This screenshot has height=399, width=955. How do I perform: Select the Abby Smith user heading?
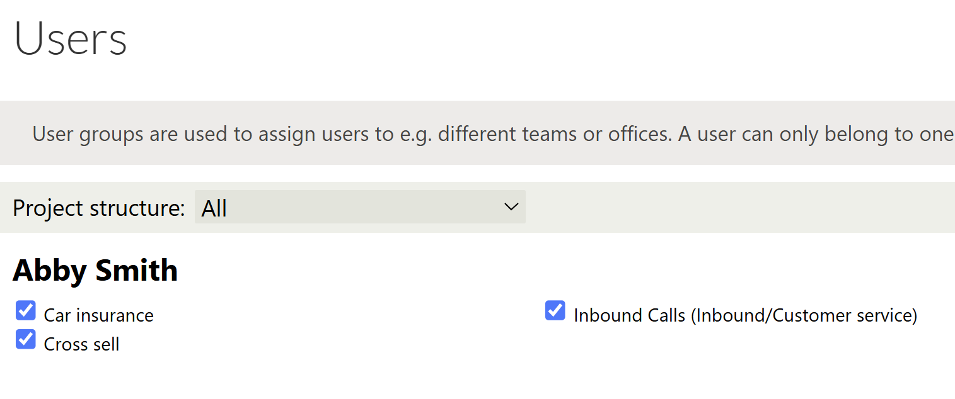pos(95,271)
